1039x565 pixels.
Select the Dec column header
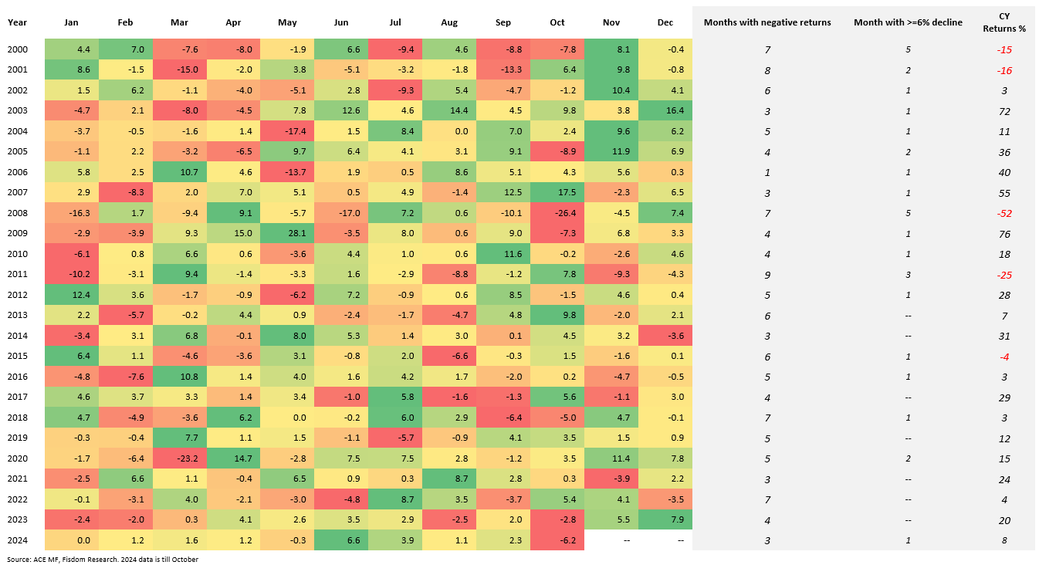[665, 22]
